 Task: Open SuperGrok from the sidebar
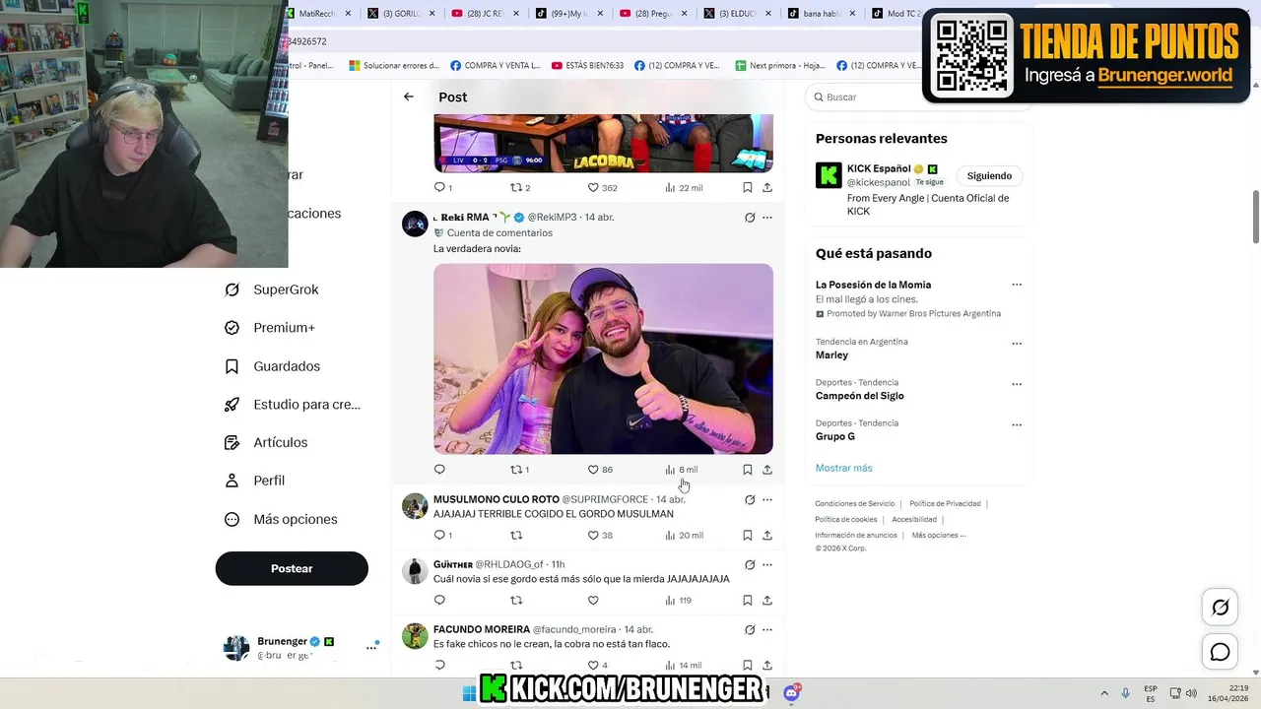click(x=272, y=290)
